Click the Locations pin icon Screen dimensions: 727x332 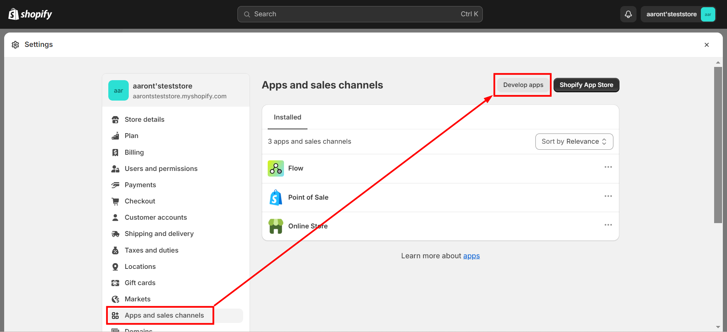[115, 267]
